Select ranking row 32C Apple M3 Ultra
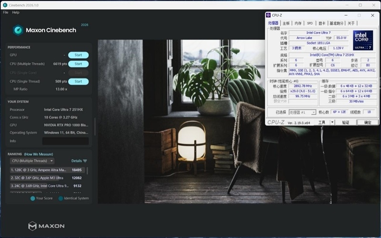 pos(47,178)
